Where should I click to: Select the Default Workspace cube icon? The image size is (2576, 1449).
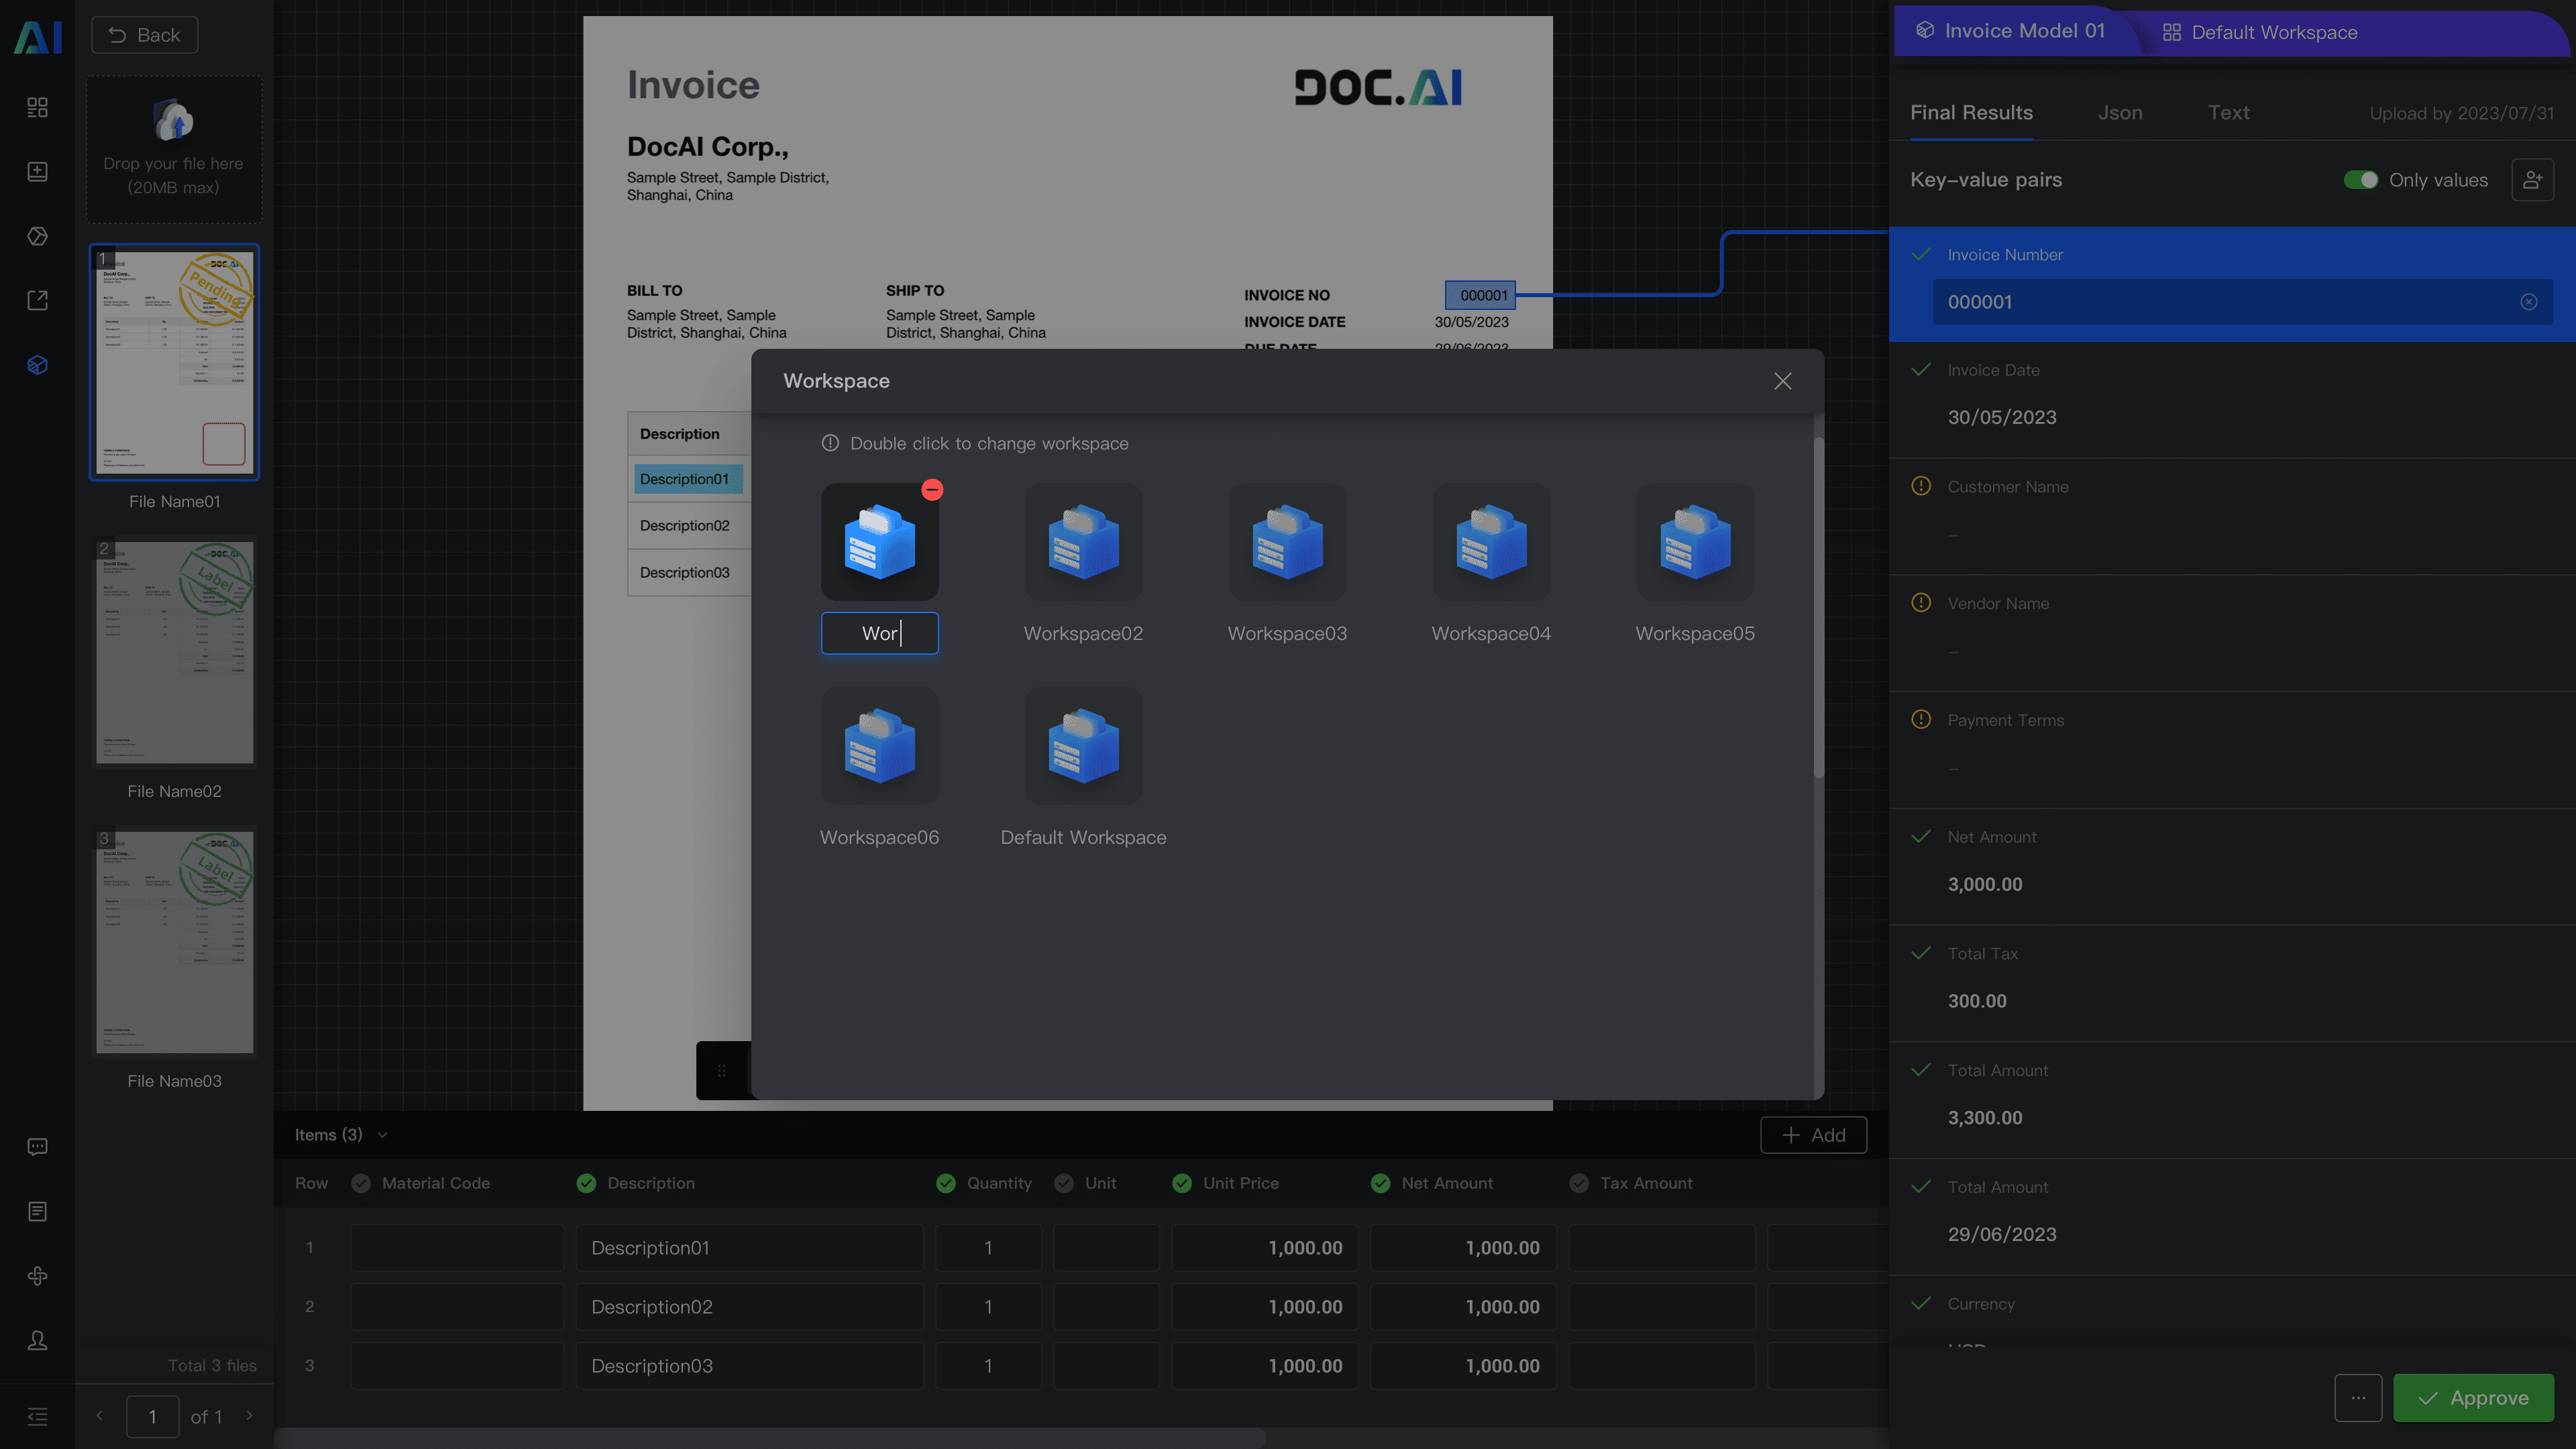[x=1083, y=746]
